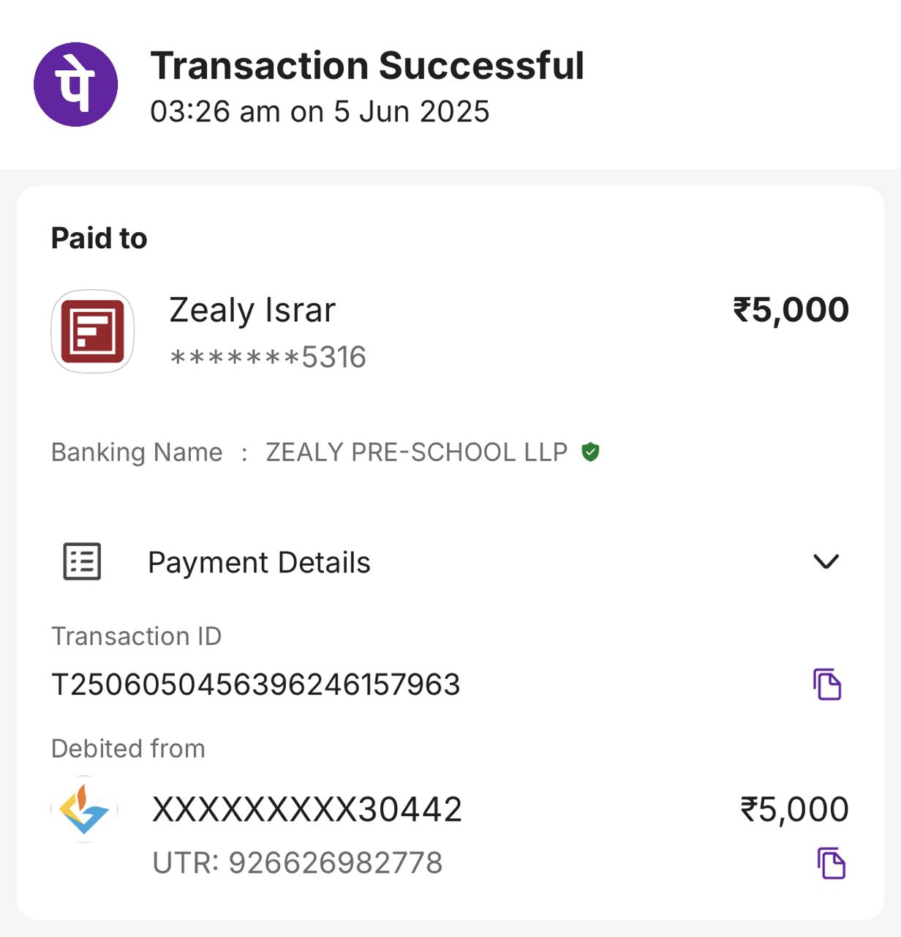901x937 pixels.
Task: Collapse Payment Details using the chevron arrow
Action: [x=826, y=561]
